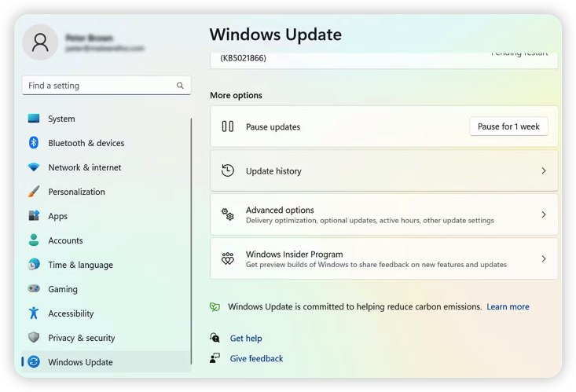Click the Windows Update page title
The height and width of the screenshot is (392, 576).
click(276, 35)
